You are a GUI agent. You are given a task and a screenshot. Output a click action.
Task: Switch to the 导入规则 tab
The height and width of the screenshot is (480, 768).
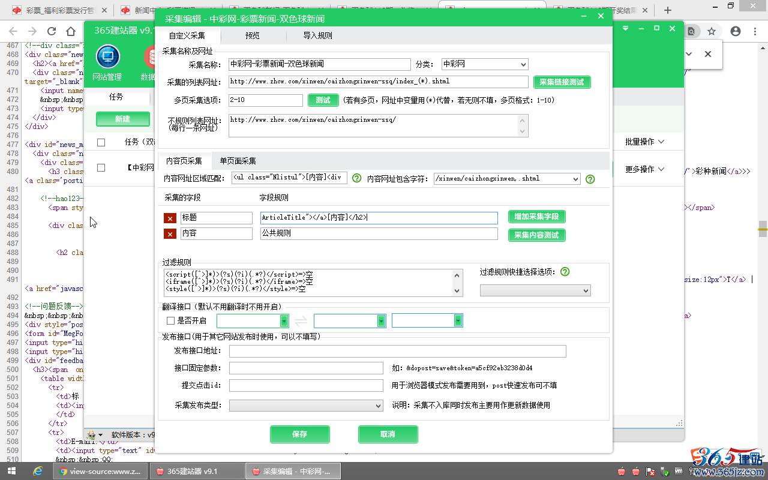(x=317, y=35)
